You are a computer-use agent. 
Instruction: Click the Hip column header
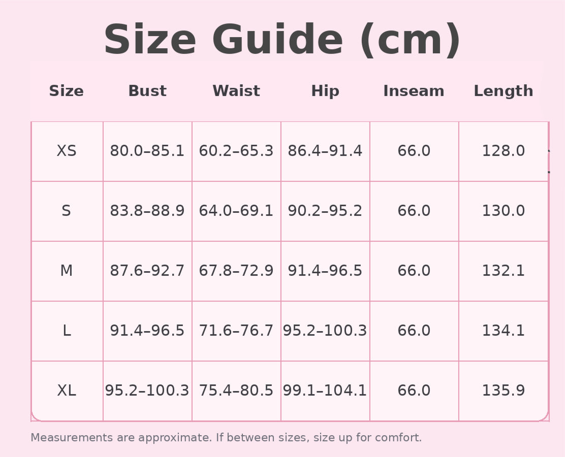tap(325, 91)
